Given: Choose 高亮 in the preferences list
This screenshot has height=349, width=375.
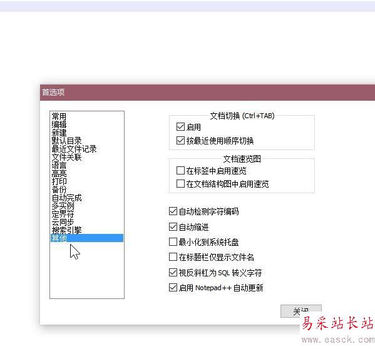Looking at the screenshot, I should pos(87,173).
